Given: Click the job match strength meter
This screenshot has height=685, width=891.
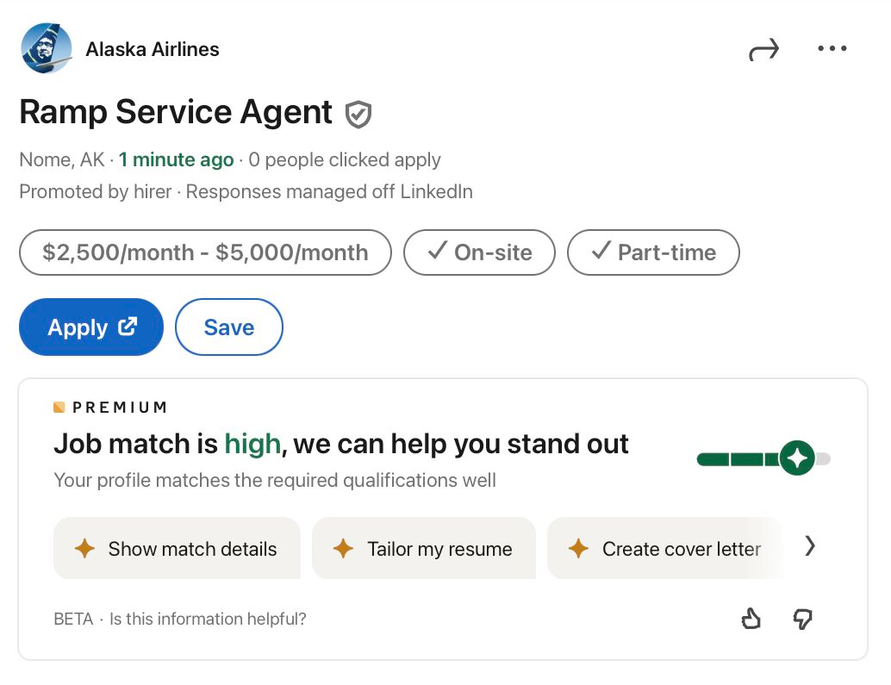Looking at the screenshot, I should [763, 459].
